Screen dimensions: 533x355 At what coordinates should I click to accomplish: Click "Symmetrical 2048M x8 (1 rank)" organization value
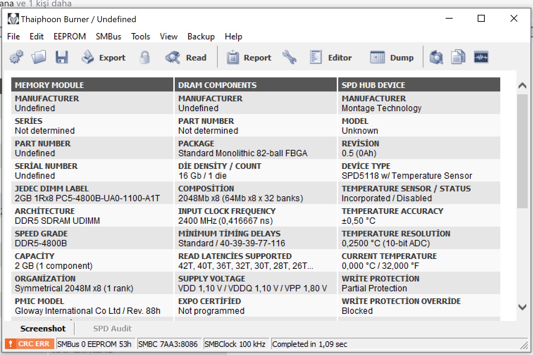click(x=74, y=288)
